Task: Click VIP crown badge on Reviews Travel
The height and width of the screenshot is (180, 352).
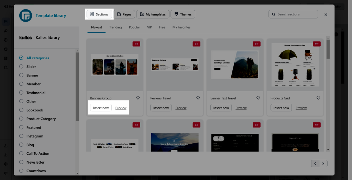Action: coord(196,44)
